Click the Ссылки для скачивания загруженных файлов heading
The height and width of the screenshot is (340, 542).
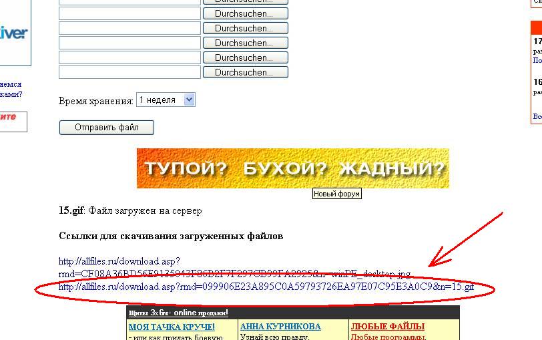click(x=171, y=236)
